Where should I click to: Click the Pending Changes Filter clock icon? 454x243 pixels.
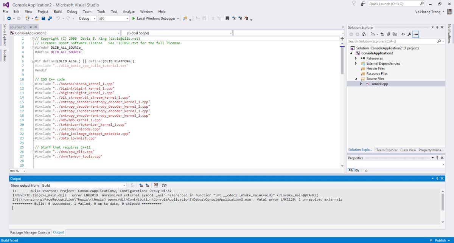pos(373,34)
